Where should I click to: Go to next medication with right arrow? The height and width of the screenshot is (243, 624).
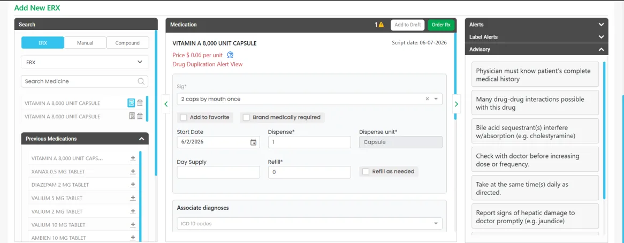coord(456,104)
